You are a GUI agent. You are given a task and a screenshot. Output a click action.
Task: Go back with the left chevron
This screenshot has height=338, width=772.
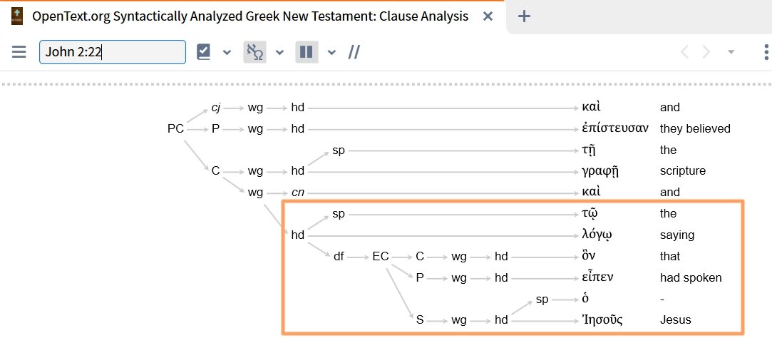(x=684, y=52)
